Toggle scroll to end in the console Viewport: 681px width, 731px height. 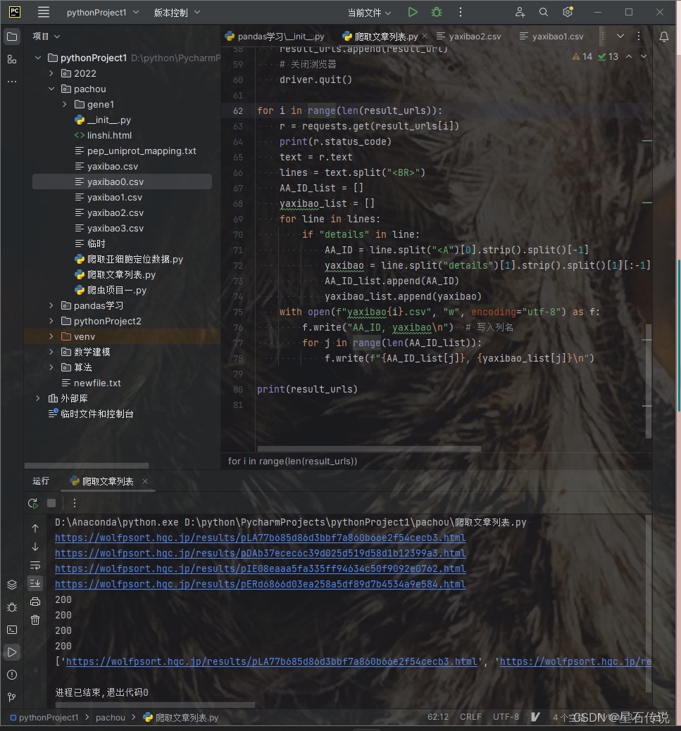point(35,583)
